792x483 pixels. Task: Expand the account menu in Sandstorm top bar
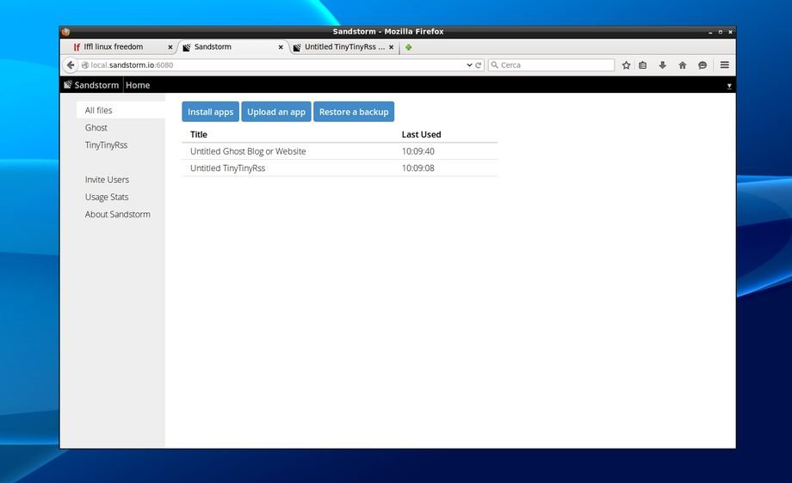click(x=729, y=86)
